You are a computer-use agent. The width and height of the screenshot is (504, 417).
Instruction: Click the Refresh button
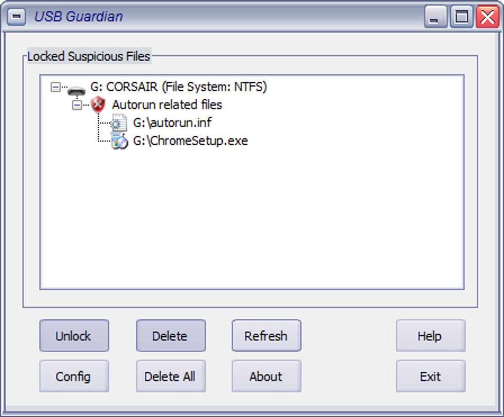[266, 336]
